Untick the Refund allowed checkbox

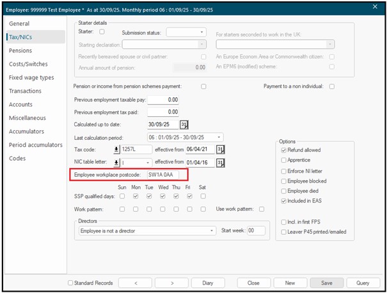(x=283, y=149)
